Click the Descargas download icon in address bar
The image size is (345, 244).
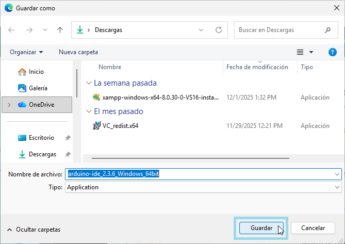click(80, 30)
